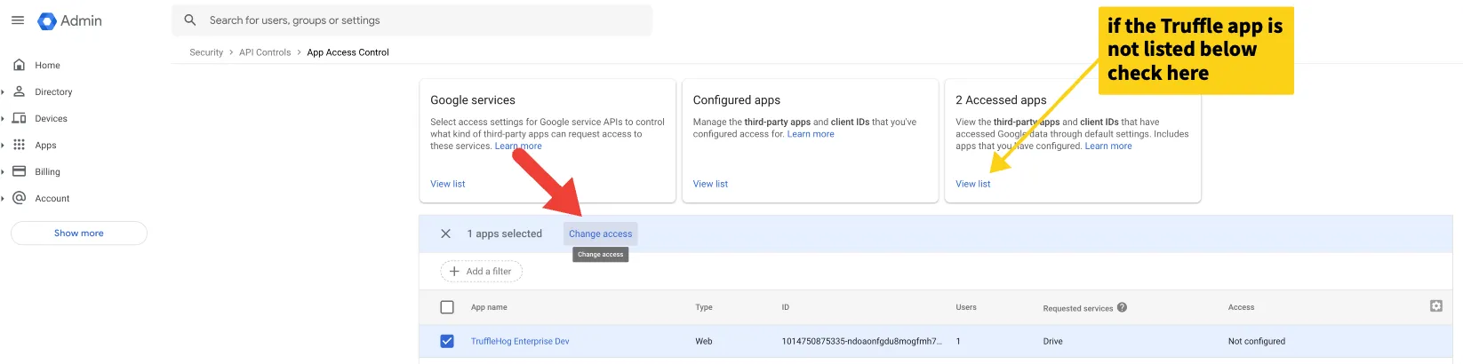
Task: Click the Show more button
Action: coord(79,233)
